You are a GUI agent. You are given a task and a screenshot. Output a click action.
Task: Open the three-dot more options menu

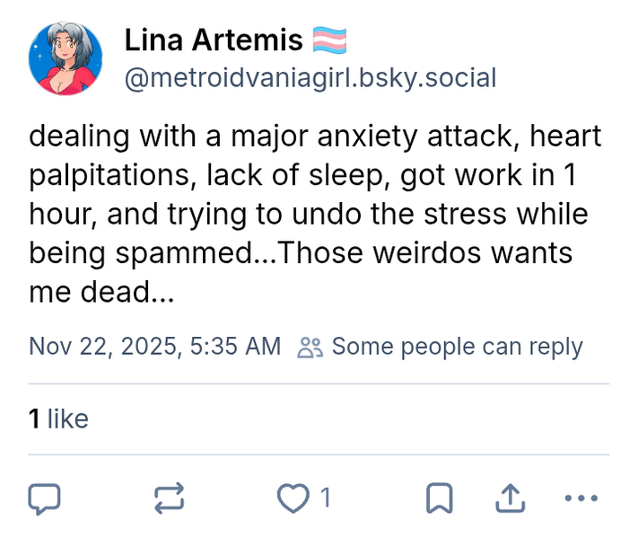(x=581, y=498)
